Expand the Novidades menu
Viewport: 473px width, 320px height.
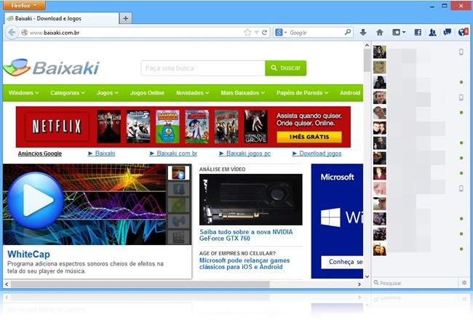point(192,93)
